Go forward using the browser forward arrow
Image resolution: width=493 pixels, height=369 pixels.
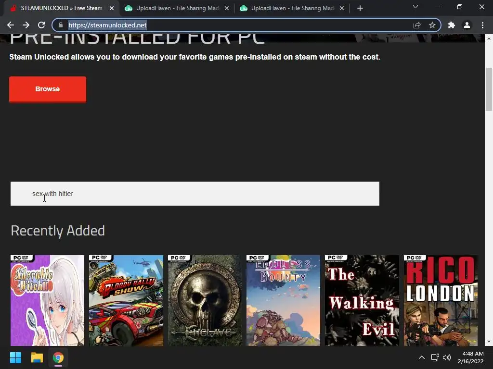(x=26, y=25)
